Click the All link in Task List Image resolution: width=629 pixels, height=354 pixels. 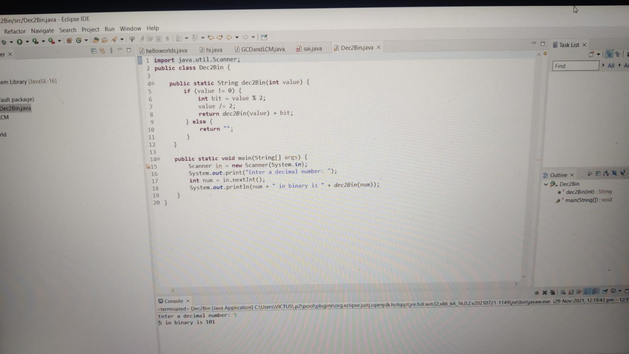[611, 66]
